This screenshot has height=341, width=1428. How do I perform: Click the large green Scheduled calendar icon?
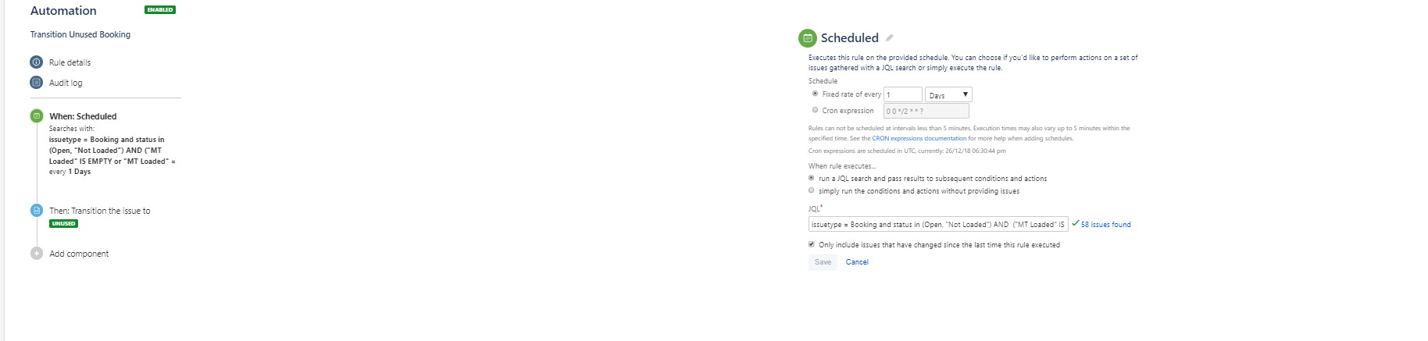(x=808, y=37)
